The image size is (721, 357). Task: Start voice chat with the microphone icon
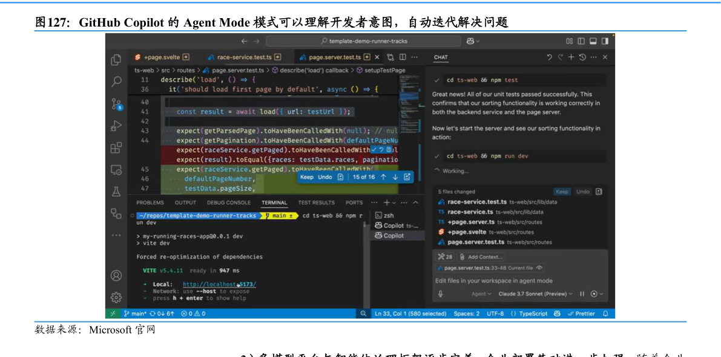[441, 294]
